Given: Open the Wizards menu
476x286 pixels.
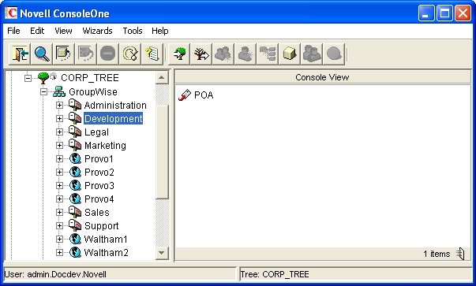Looking at the screenshot, I should point(97,31).
